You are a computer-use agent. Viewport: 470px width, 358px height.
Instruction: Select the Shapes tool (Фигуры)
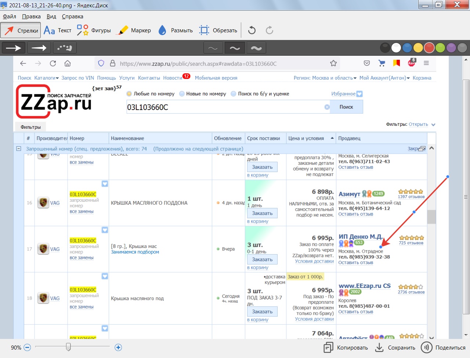click(x=94, y=30)
